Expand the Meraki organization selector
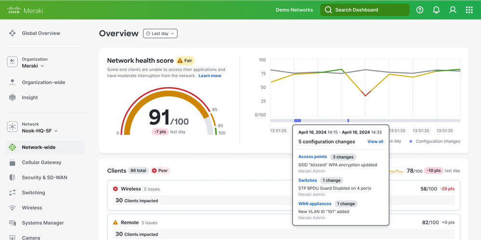This screenshot has height=240, width=481. coord(33,66)
